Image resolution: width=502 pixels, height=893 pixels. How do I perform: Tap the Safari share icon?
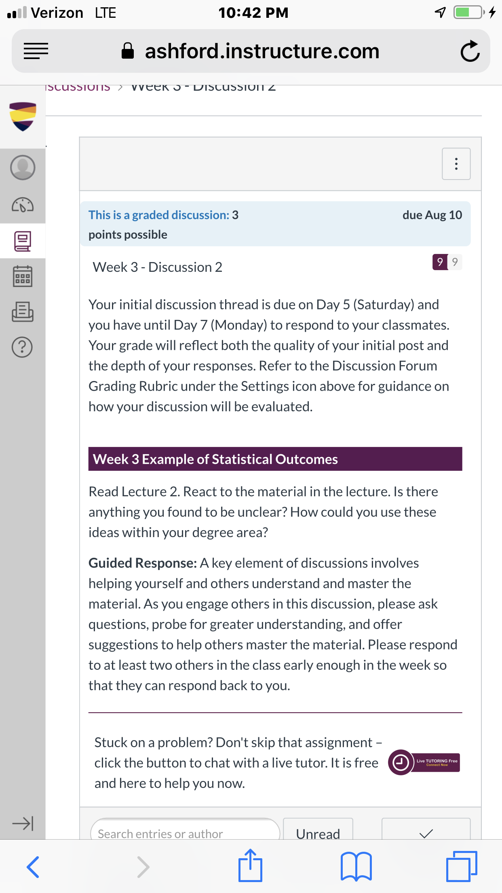coord(250,865)
